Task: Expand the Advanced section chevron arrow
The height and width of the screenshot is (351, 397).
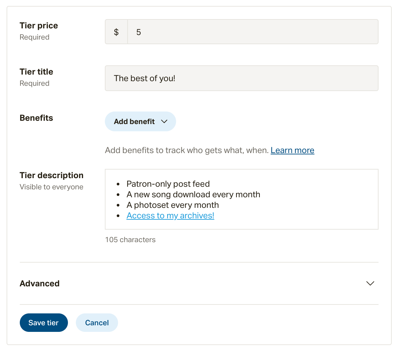Action: click(370, 283)
